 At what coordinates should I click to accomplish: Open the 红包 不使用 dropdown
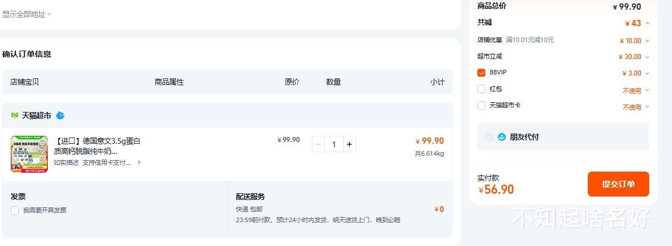pos(636,91)
